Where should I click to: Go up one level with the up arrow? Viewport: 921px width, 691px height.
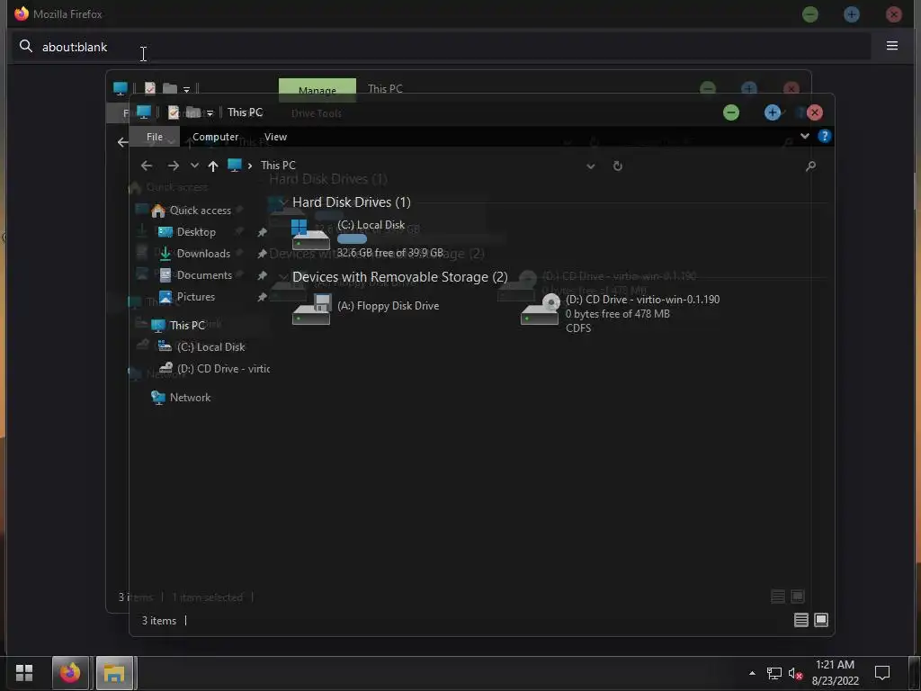click(x=212, y=166)
